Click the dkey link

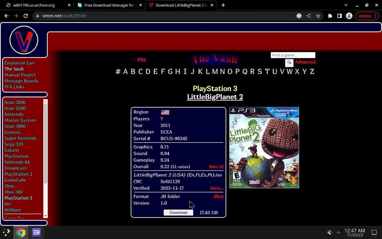(x=218, y=196)
